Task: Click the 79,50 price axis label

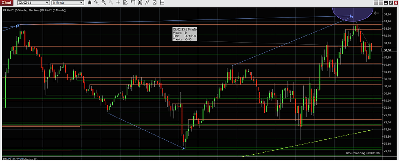Action: (x=387, y=136)
